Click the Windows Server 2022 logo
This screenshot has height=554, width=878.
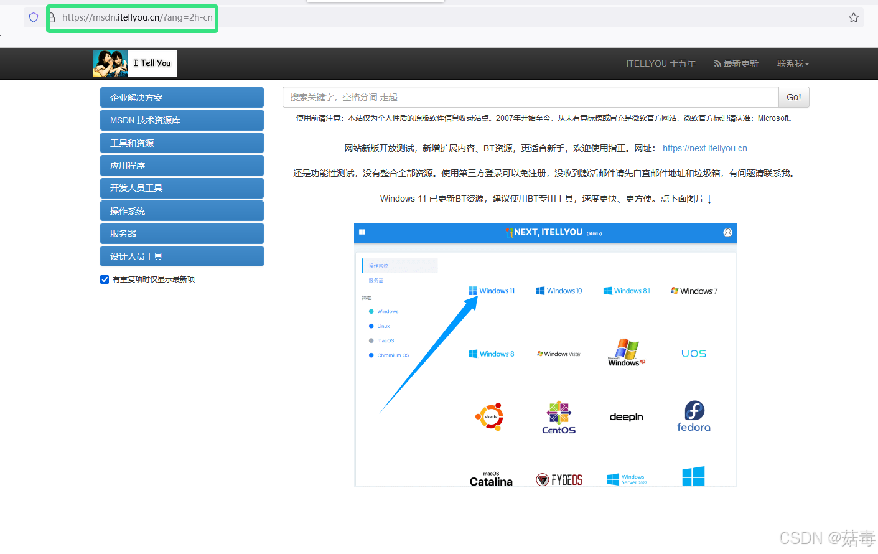pos(627,479)
